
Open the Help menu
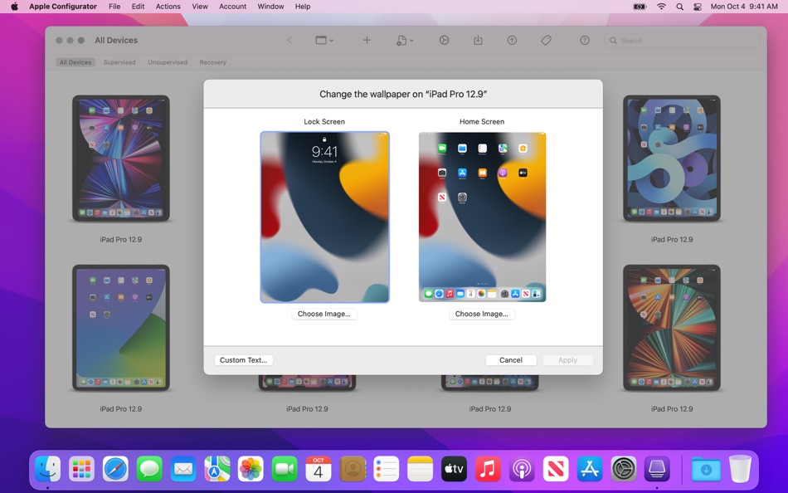(x=303, y=7)
